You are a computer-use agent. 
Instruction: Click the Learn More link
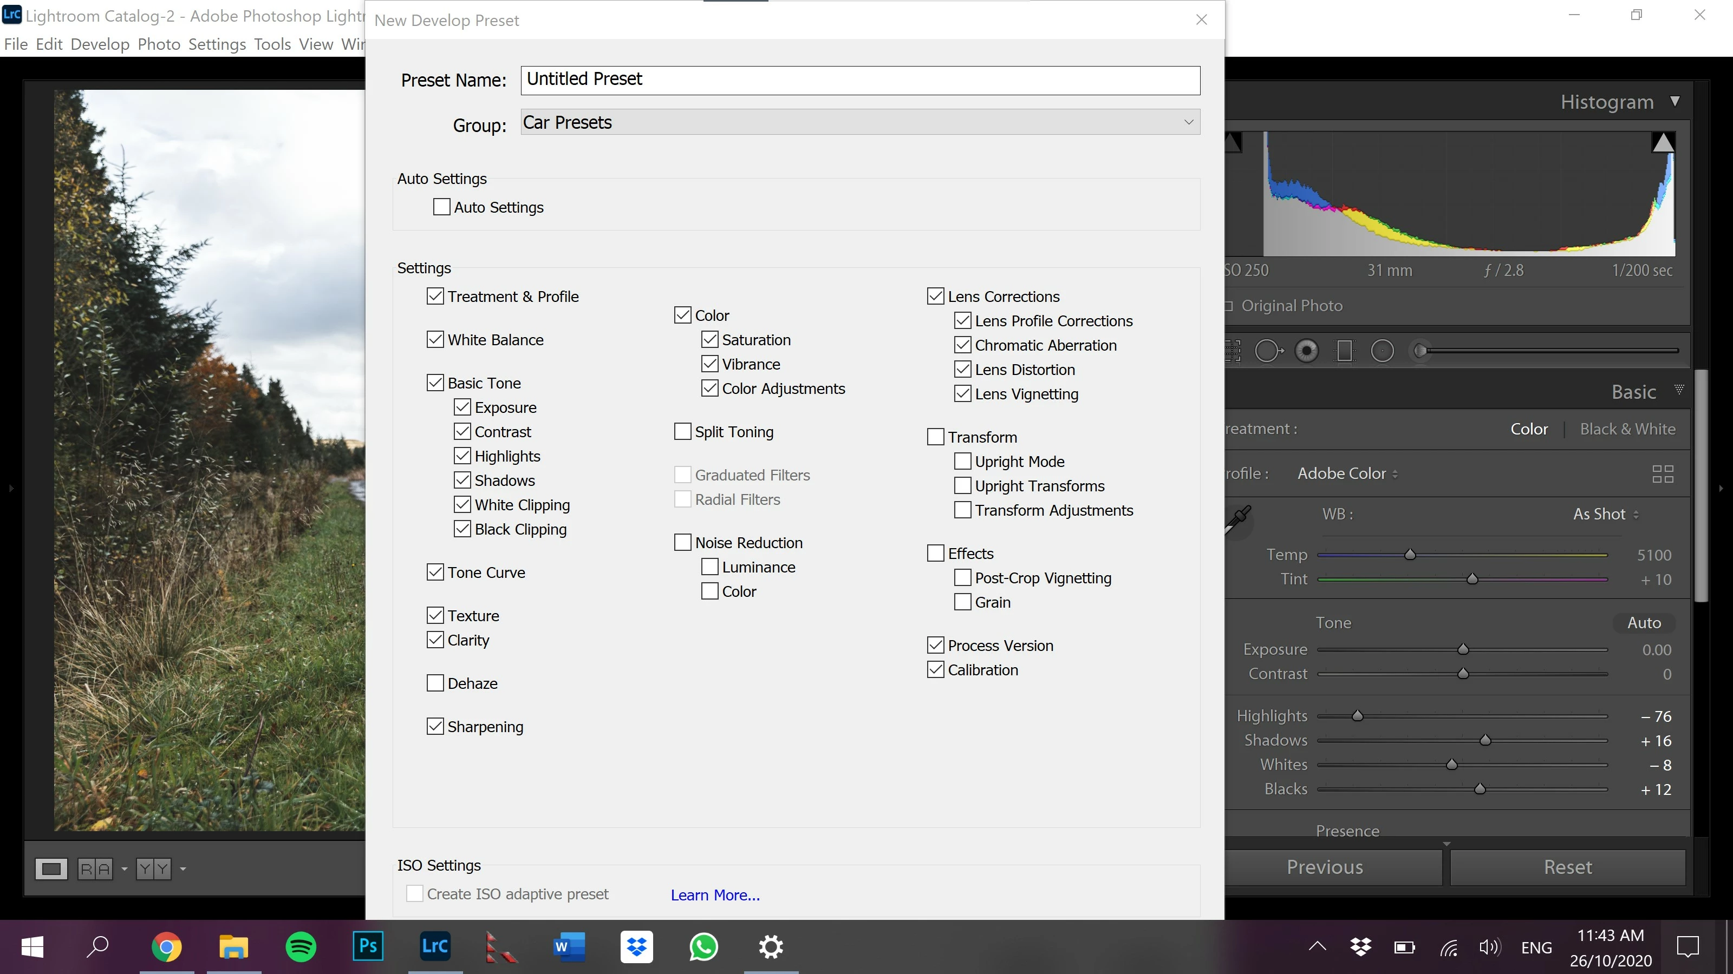[x=714, y=894]
